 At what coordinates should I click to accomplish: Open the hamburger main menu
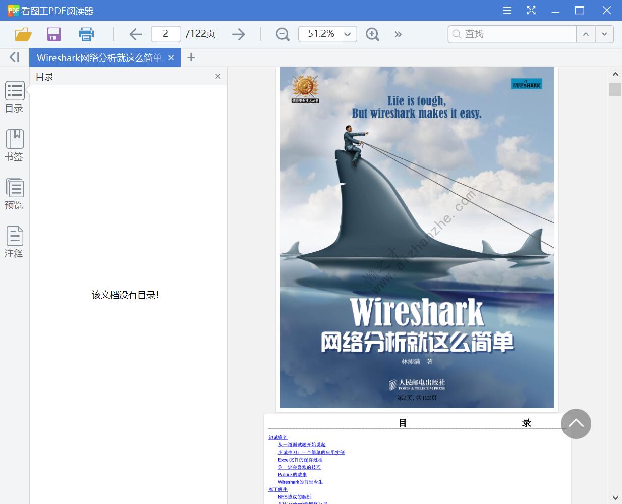[507, 10]
